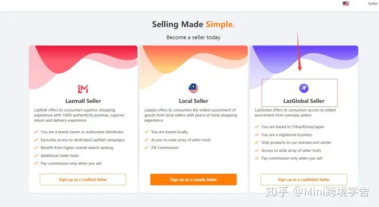Click the red wave banner of Lazmall card
The width and height of the screenshot is (379, 207).
83,61
